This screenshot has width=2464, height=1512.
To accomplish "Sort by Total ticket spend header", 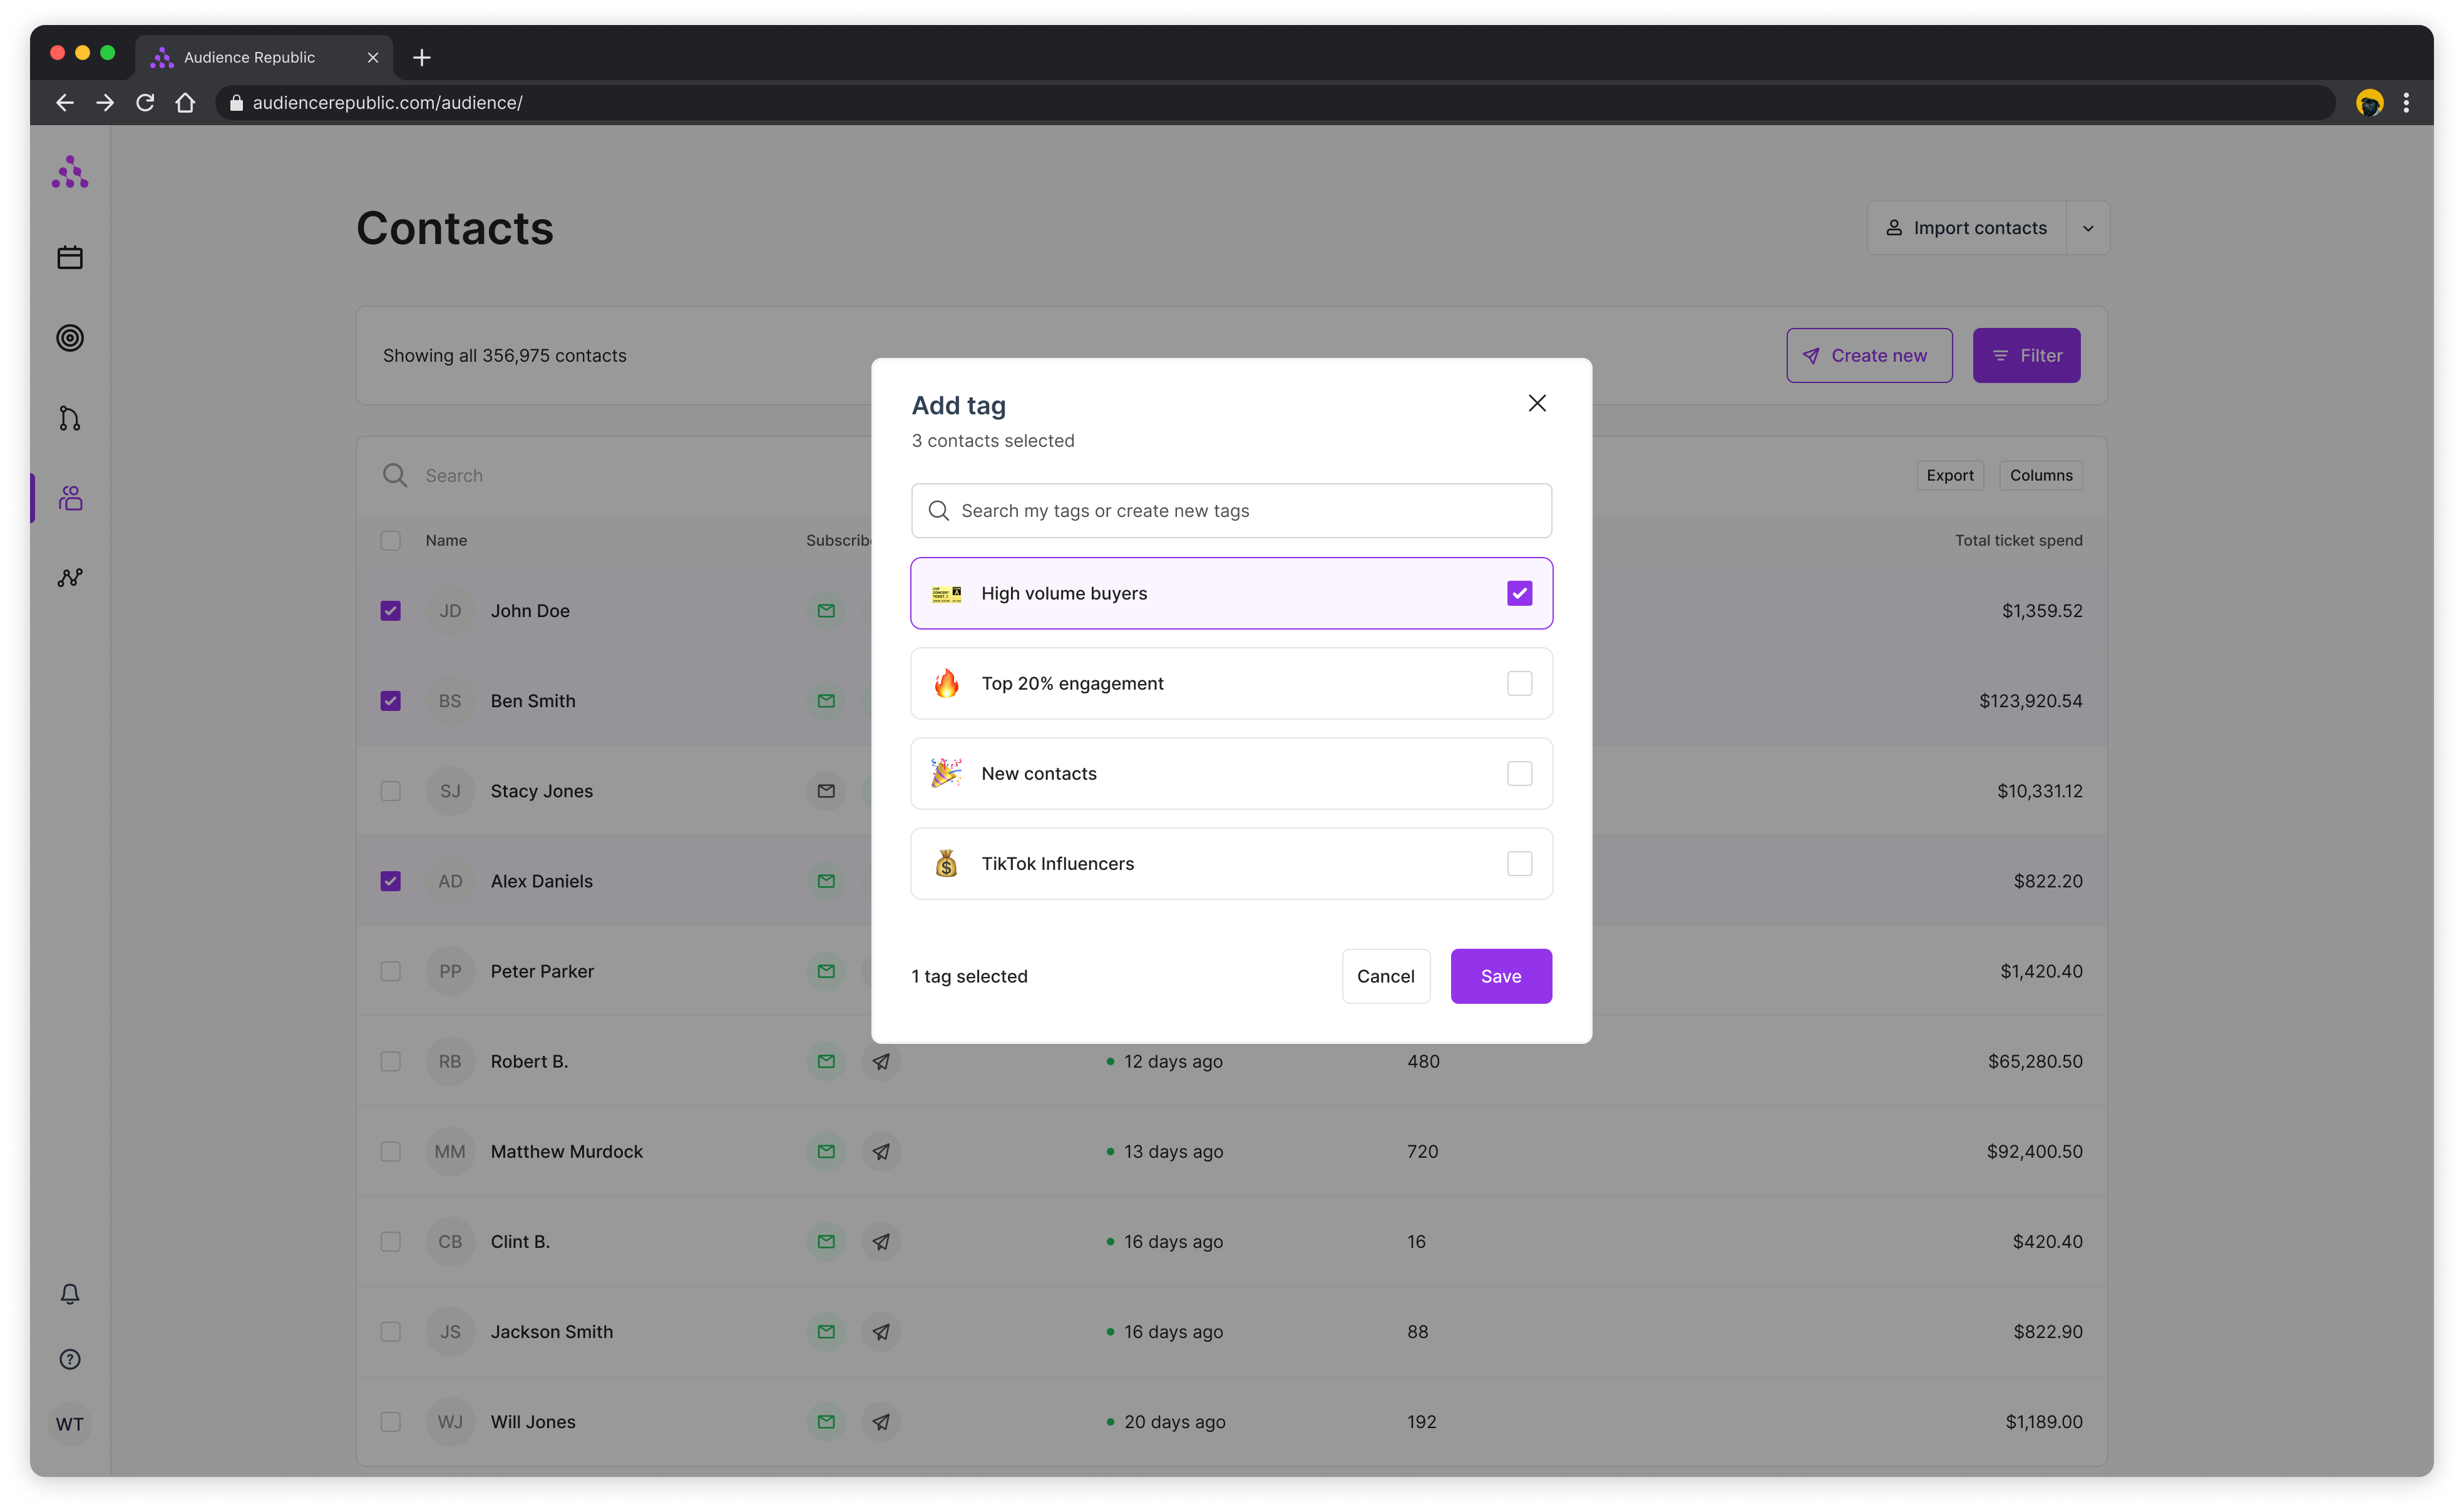I will pos(2019,540).
